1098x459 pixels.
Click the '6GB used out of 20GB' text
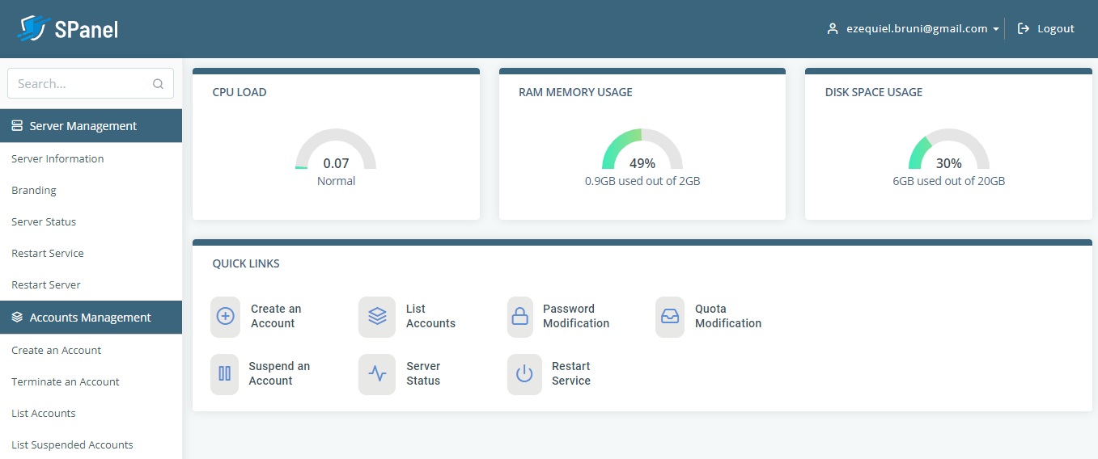coord(949,181)
